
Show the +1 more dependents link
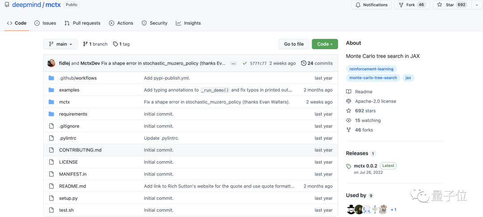[394, 209]
